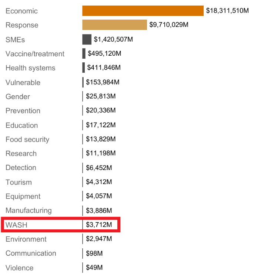Click the orange Economic bar

click(x=143, y=11)
